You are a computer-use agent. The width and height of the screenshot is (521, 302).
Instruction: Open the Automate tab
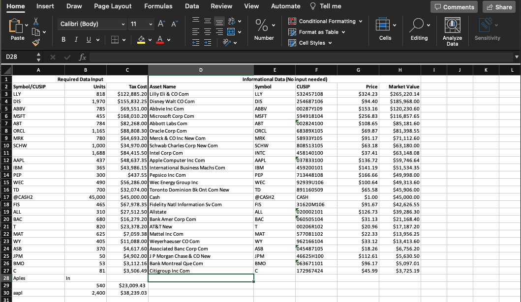point(286,6)
